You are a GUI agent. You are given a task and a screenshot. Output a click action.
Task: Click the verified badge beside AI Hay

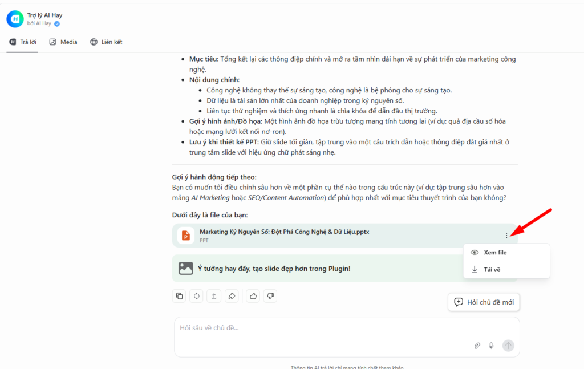pos(57,23)
